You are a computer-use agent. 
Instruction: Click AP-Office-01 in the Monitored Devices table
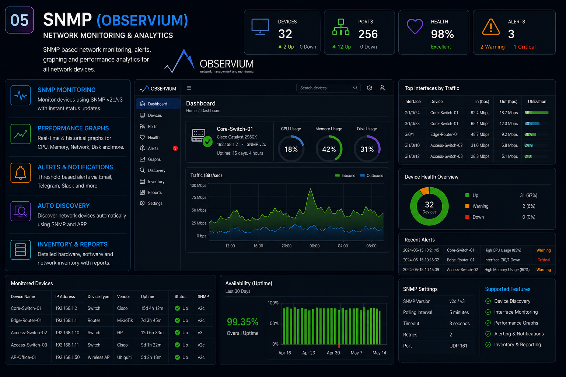click(x=24, y=357)
